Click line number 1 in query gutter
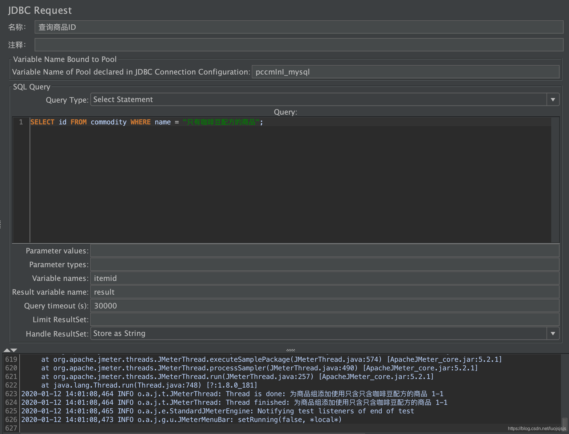 pos(21,122)
